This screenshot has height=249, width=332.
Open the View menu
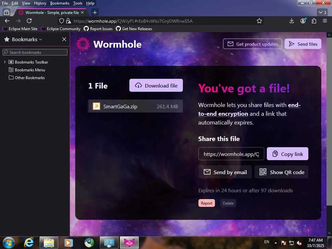coord(26,3)
